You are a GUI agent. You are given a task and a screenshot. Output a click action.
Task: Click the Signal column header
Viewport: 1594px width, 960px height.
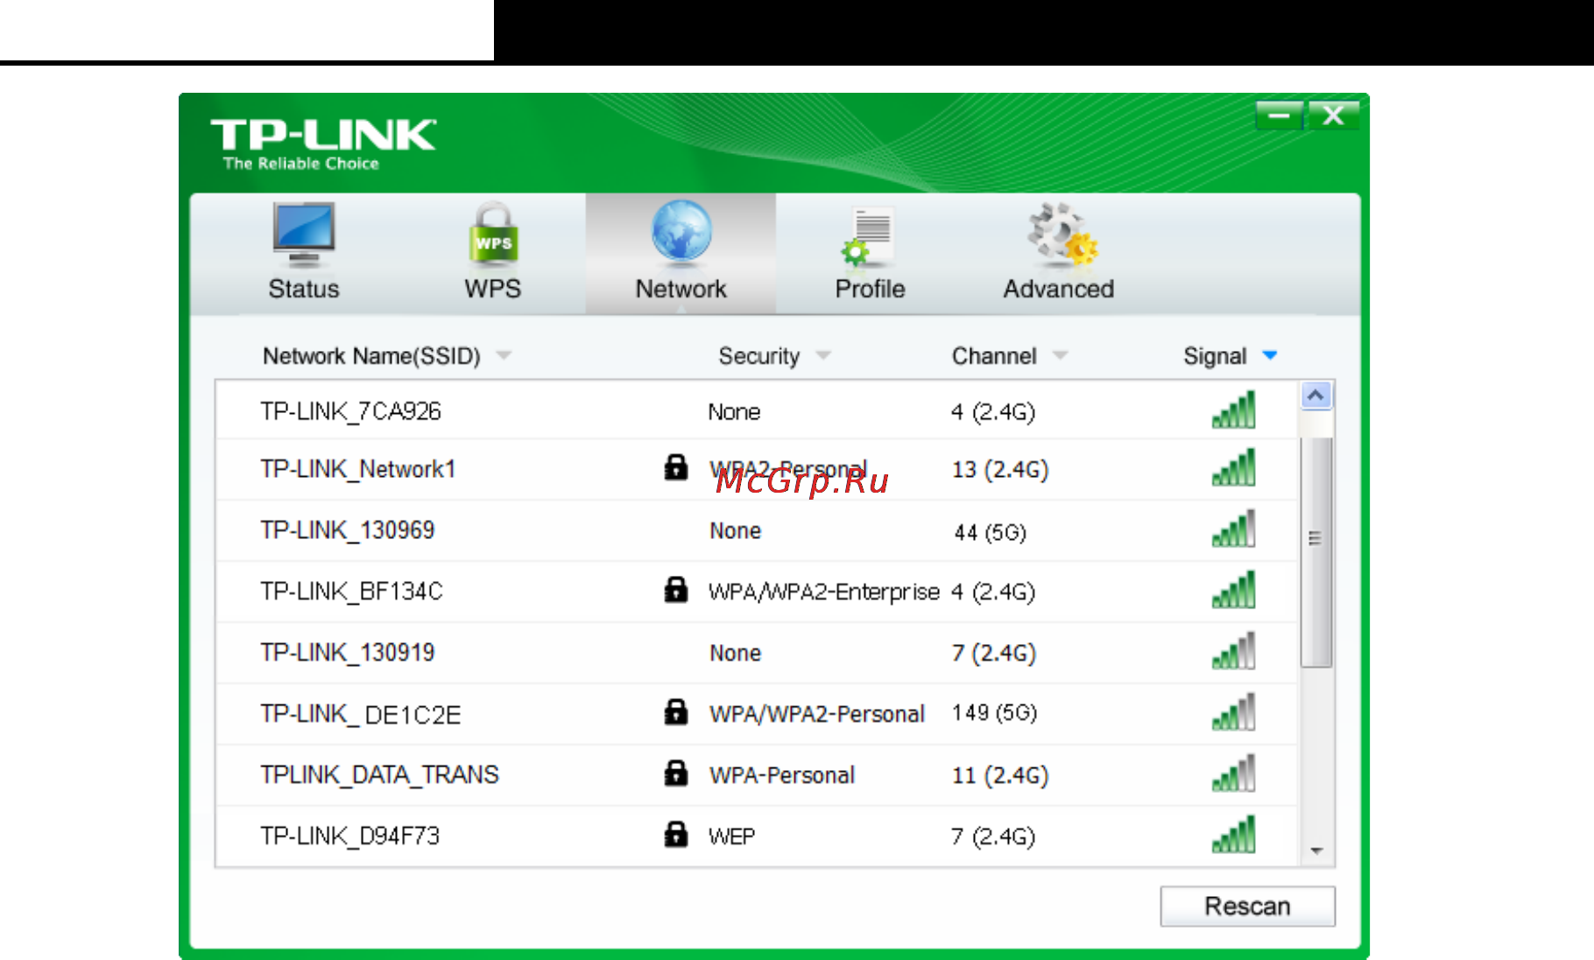point(1215,356)
